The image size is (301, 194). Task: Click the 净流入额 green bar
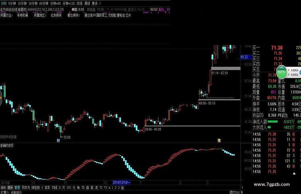click(273, 121)
